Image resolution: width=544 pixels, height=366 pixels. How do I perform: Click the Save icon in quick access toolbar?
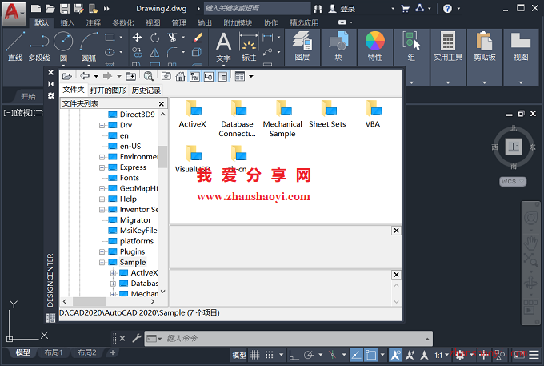[x=65, y=9]
